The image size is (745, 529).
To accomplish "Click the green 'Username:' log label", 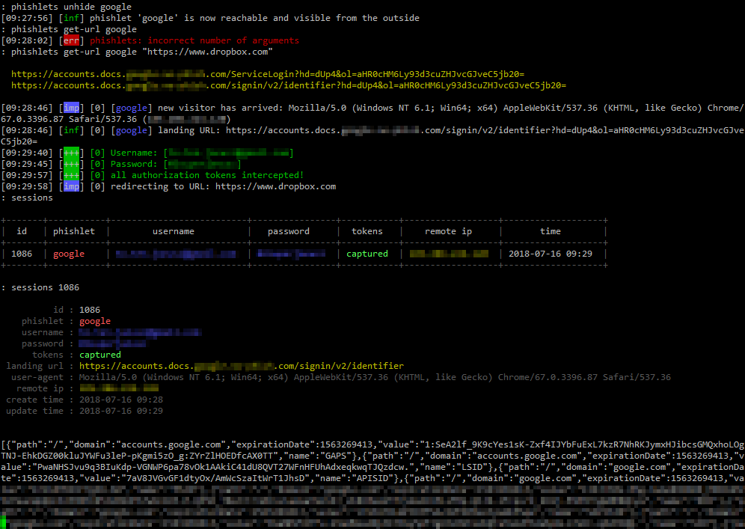I will [x=134, y=153].
